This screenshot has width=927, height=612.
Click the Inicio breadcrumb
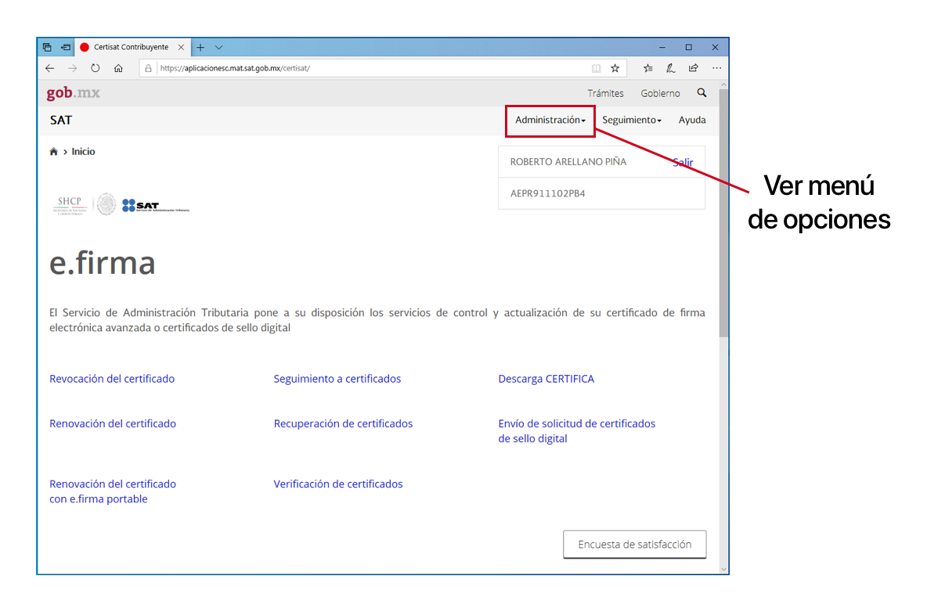tap(83, 152)
